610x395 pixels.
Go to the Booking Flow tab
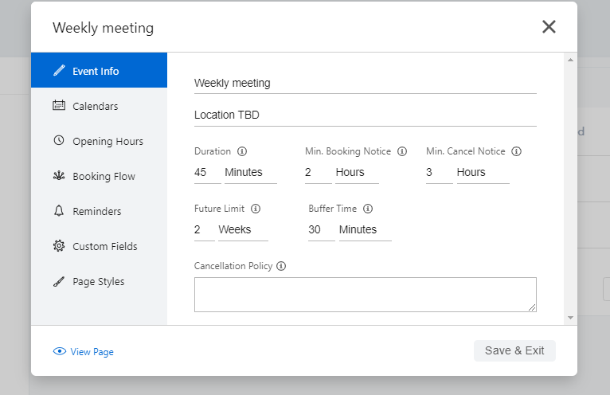click(x=104, y=176)
